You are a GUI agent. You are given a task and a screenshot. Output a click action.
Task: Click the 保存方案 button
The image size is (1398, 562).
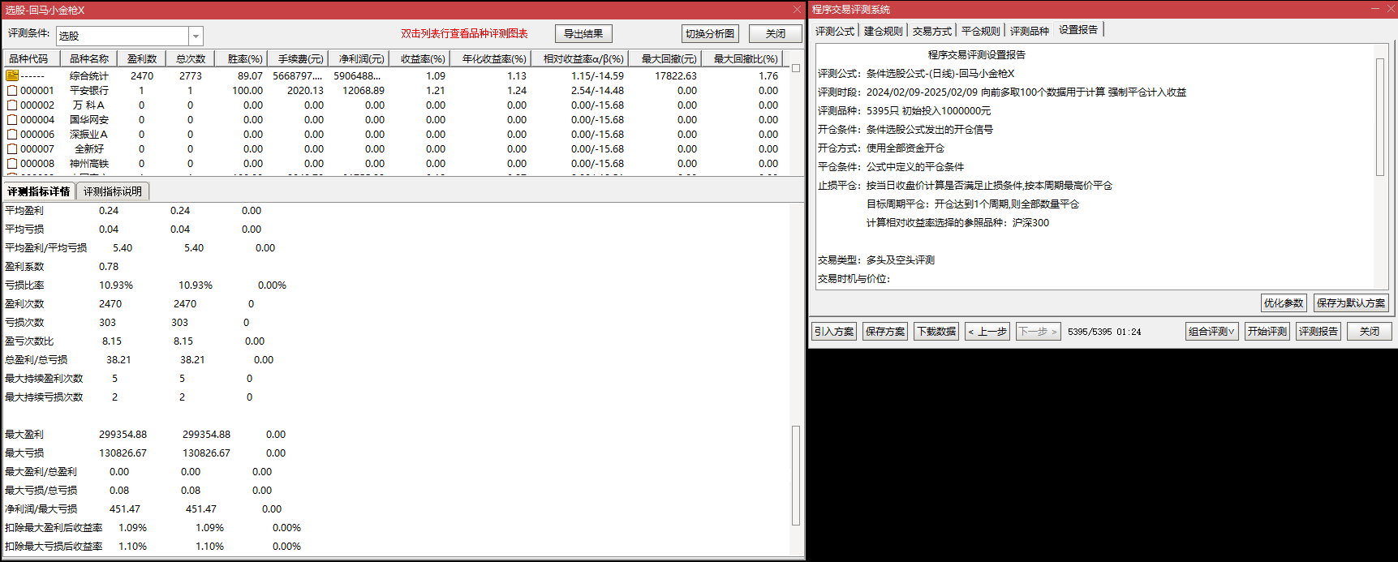[x=885, y=331]
